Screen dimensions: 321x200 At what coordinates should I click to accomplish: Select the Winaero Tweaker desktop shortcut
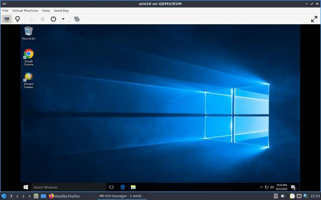[29, 80]
